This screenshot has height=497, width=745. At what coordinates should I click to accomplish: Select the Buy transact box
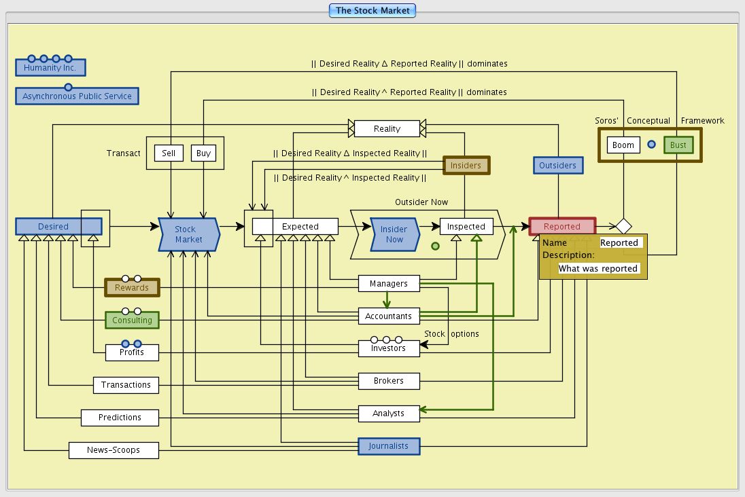[203, 153]
